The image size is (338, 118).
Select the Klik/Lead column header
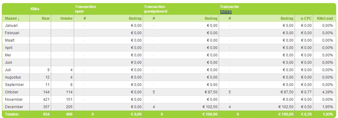325,19
